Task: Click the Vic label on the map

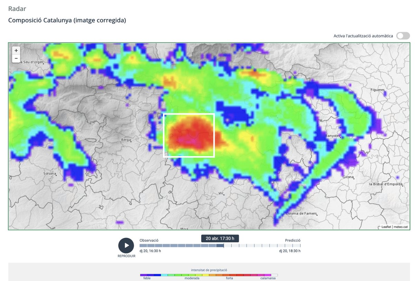Action: click(221, 194)
